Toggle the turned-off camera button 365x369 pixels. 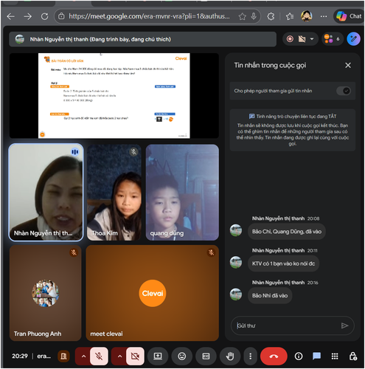tap(135, 356)
